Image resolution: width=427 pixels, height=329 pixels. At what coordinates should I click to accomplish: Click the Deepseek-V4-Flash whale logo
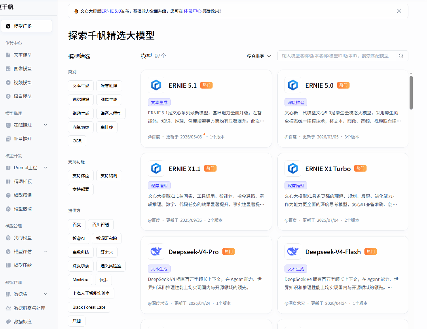(x=293, y=251)
